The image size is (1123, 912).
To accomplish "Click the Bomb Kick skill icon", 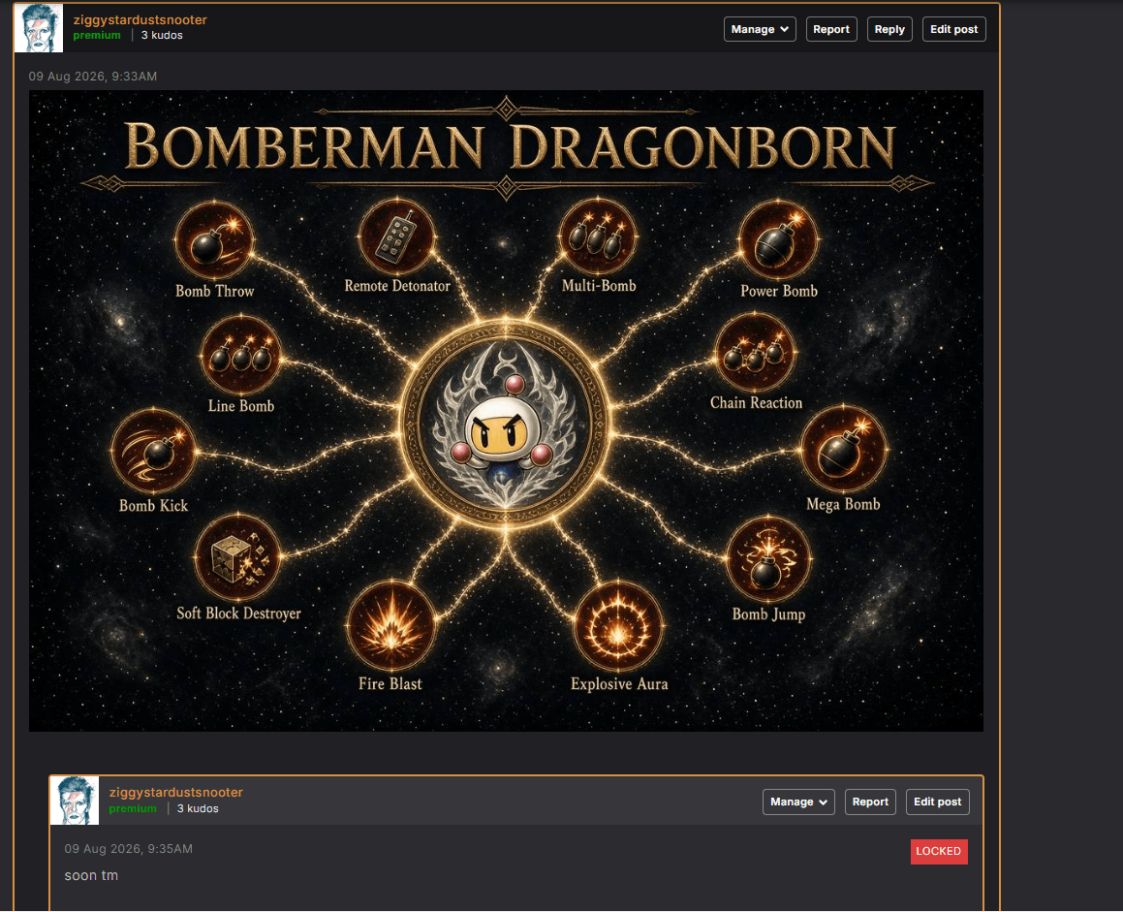I will 153,451.
